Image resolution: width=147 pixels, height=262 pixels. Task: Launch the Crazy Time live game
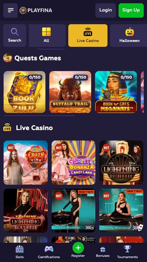[x=26, y=162]
